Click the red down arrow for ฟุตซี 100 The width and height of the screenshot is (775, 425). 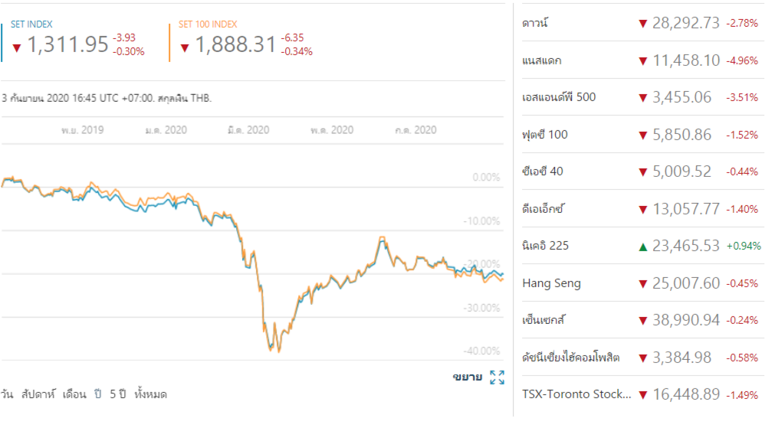643,135
